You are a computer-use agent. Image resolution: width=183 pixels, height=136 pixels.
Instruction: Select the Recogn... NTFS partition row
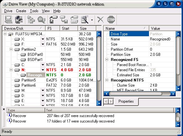coord(49,75)
